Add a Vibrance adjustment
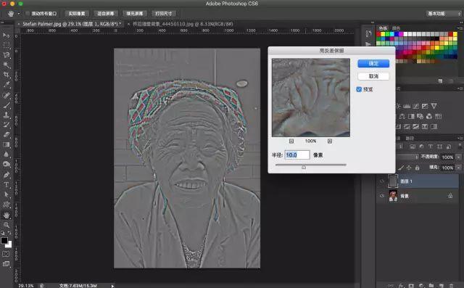 pyautogui.click(x=434, y=106)
